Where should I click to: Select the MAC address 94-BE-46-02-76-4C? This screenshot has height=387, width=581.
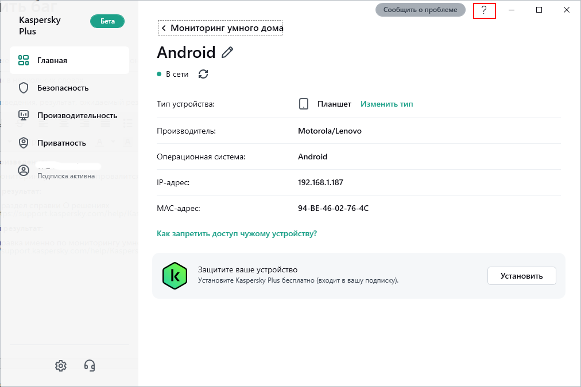(333, 208)
